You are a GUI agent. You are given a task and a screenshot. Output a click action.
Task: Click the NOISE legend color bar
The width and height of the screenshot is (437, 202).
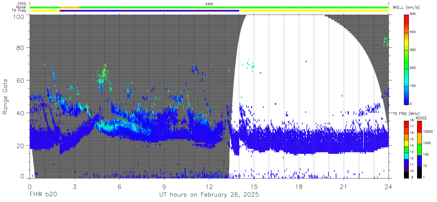pyautogui.click(x=420, y=149)
